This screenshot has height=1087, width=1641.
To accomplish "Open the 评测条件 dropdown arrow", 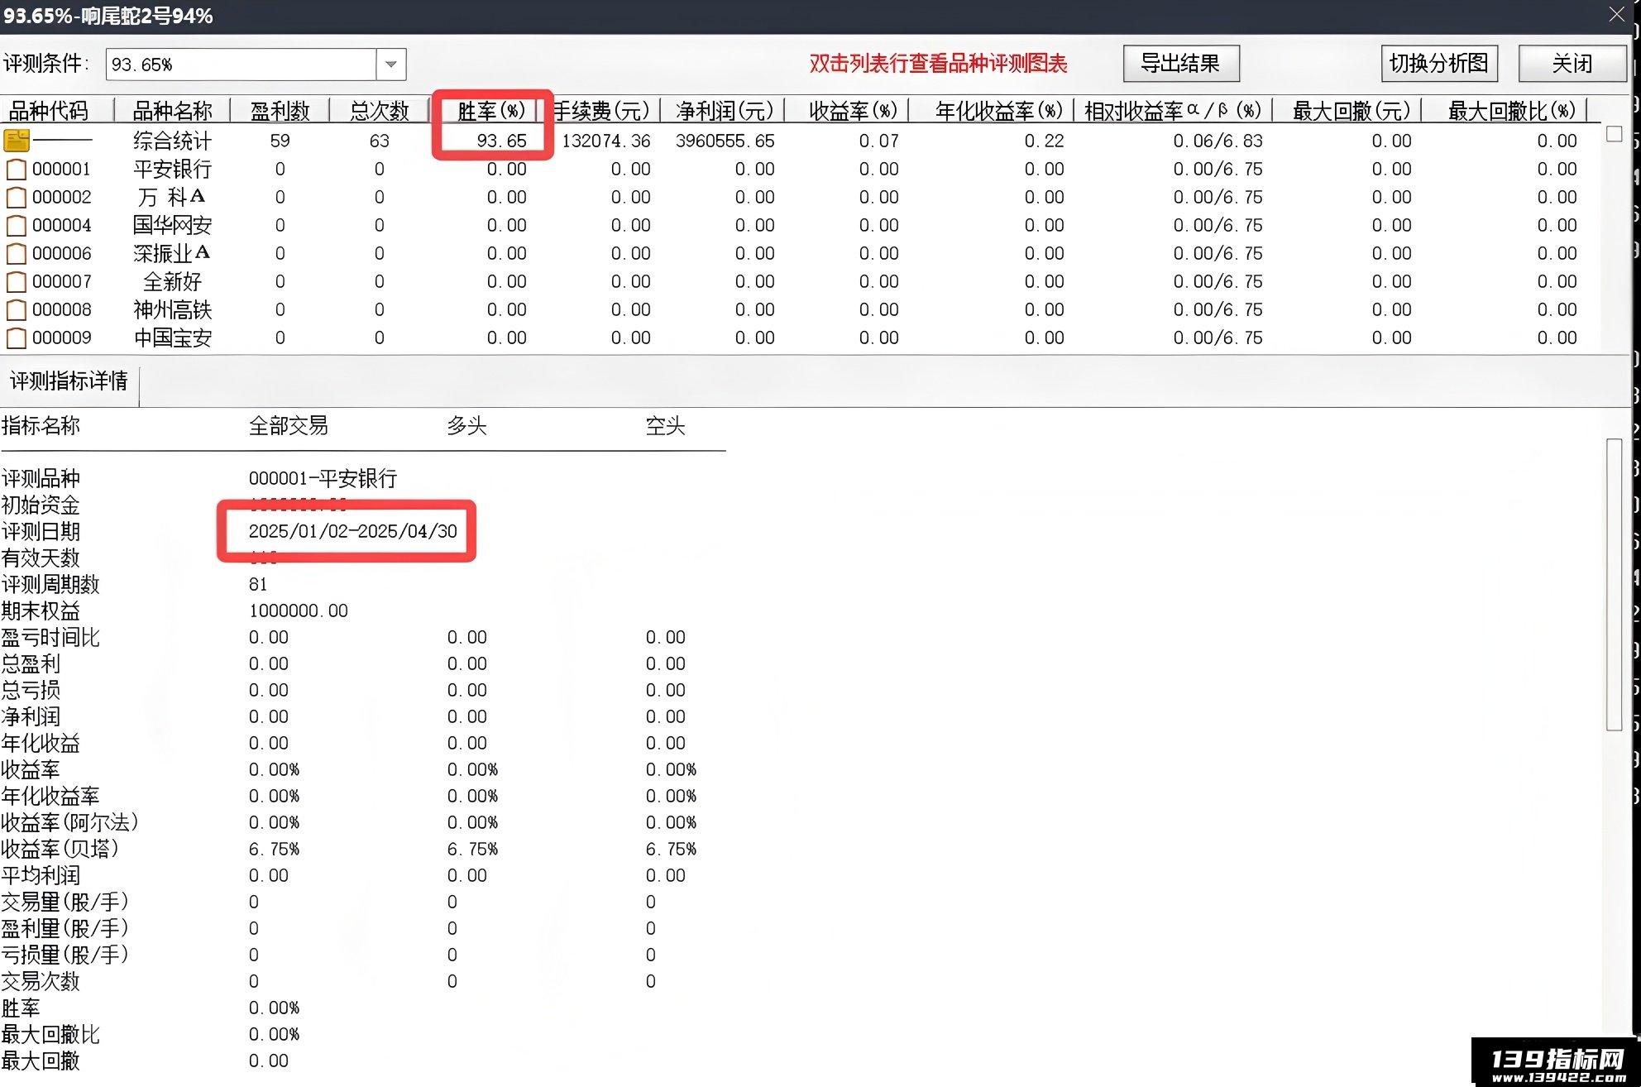I will (391, 65).
